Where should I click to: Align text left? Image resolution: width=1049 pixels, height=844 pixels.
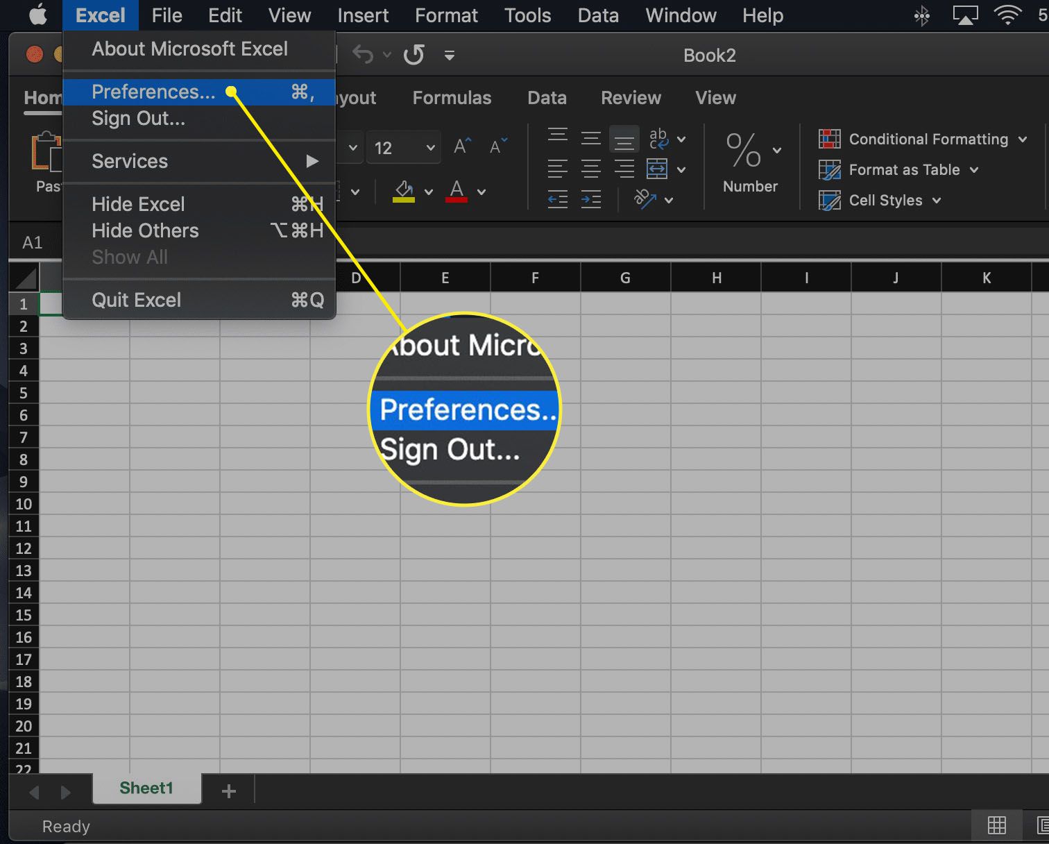tap(558, 169)
